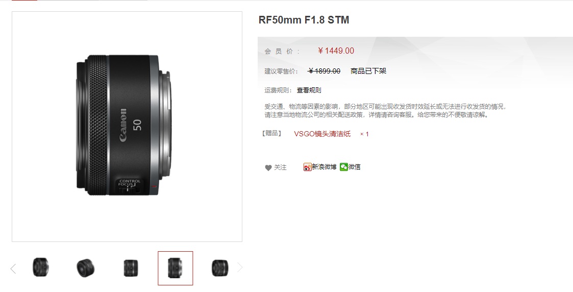Select the highlighted fourth lens thumbnail
The height and width of the screenshot is (292, 573).
[176, 268]
